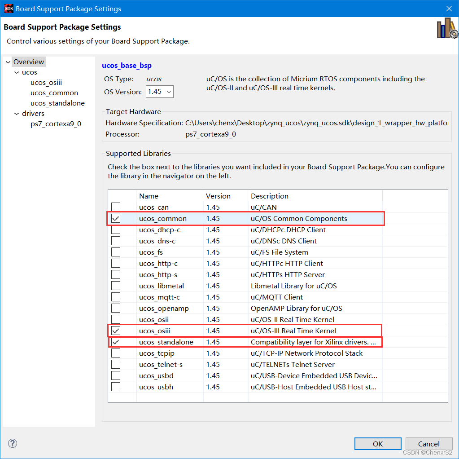
Task: Tick the ucos_libmetal checkbox
Action: 116,286
